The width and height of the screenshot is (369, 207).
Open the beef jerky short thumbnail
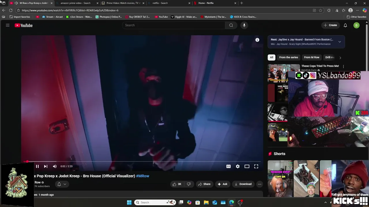pyautogui.click(x=306, y=178)
